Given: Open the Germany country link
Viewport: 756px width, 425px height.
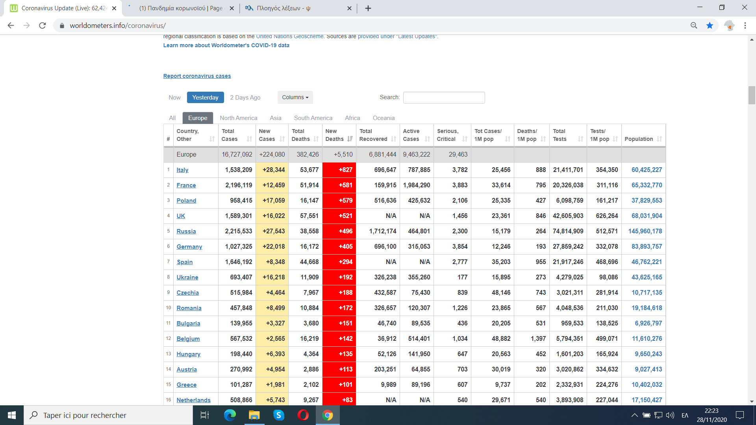Looking at the screenshot, I should [189, 247].
